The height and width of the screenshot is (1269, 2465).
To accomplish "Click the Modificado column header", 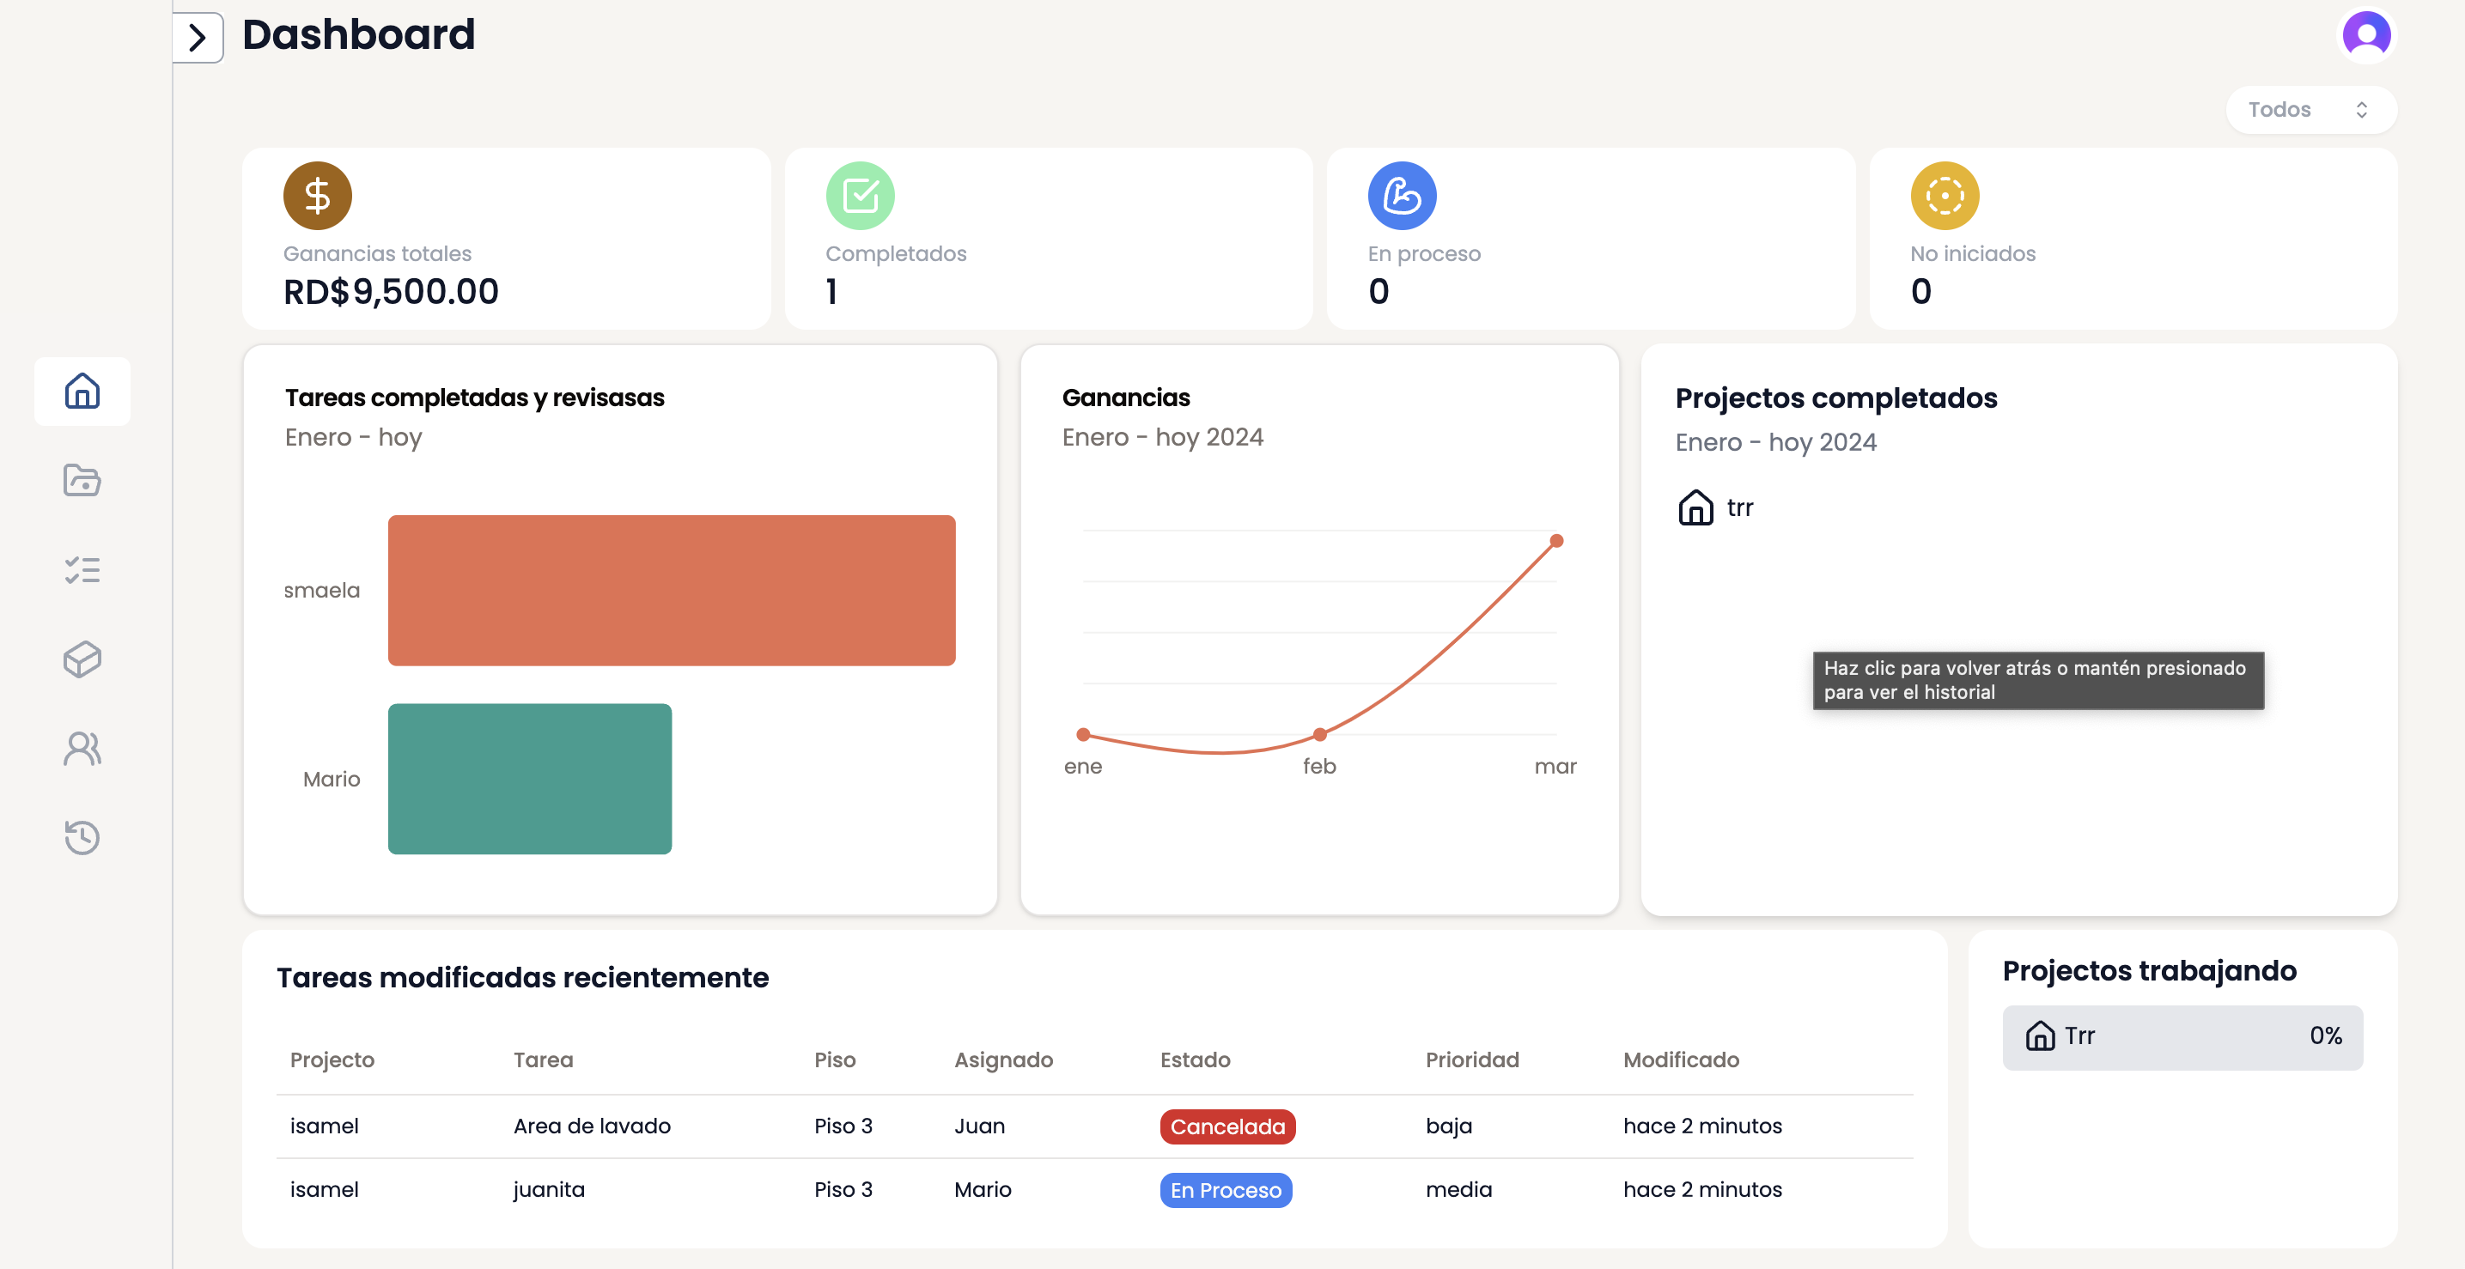I will click(1680, 1060).
